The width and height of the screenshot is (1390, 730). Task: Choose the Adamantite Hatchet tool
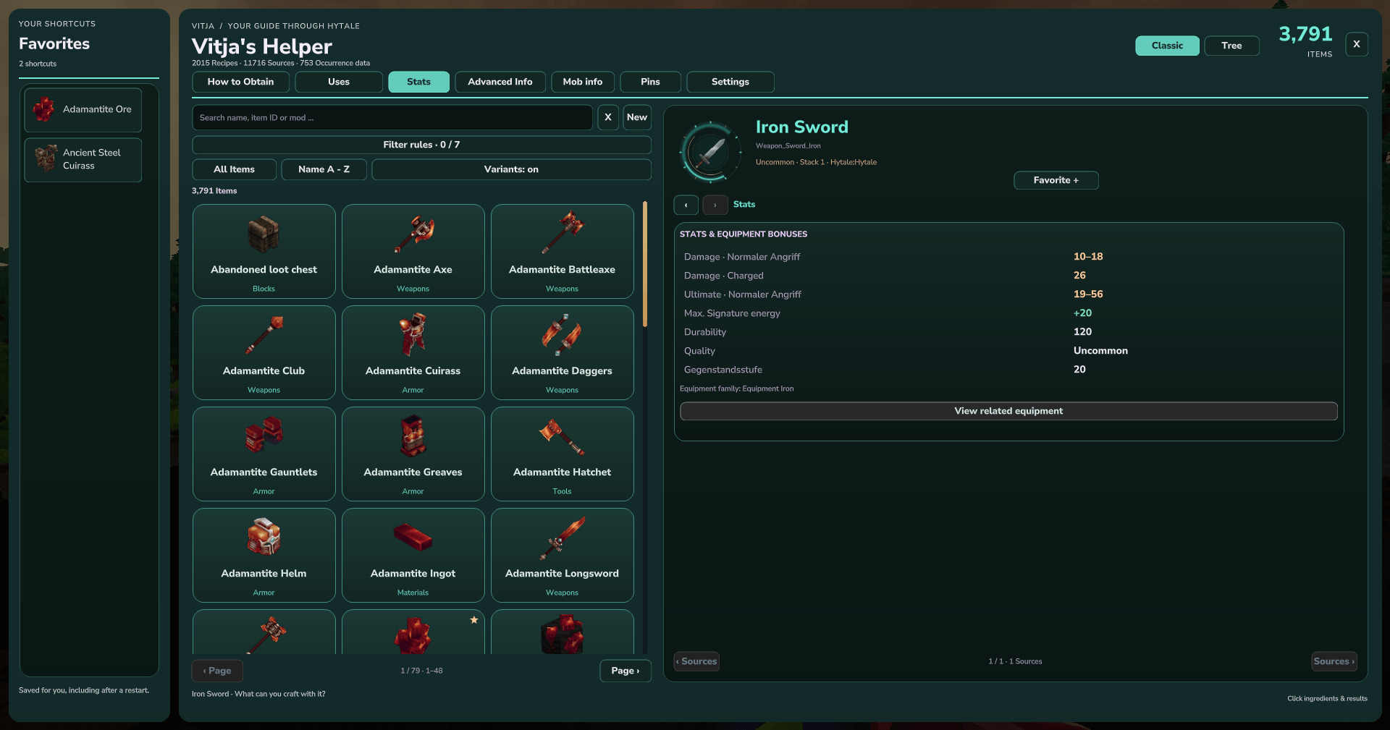point(563,454)
